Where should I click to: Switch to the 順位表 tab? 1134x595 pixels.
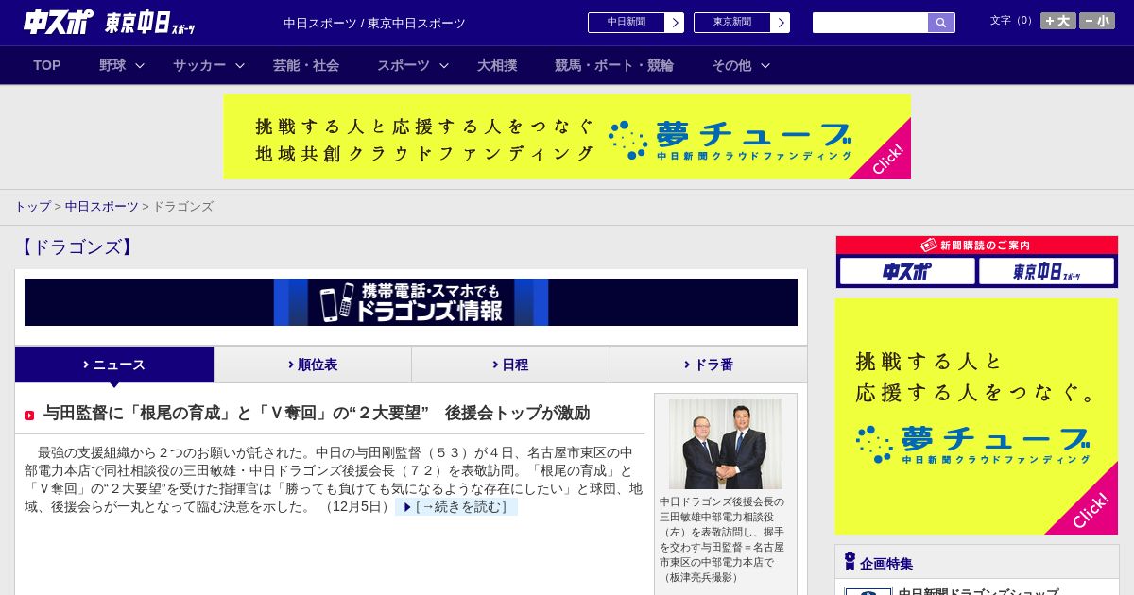click(312, 365)
